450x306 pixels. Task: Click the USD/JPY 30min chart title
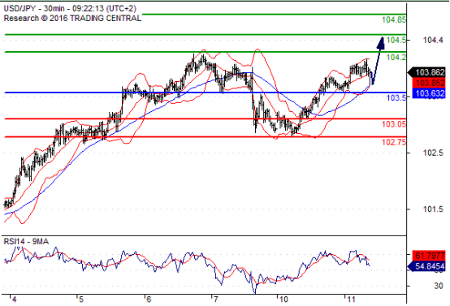point(70,8)
